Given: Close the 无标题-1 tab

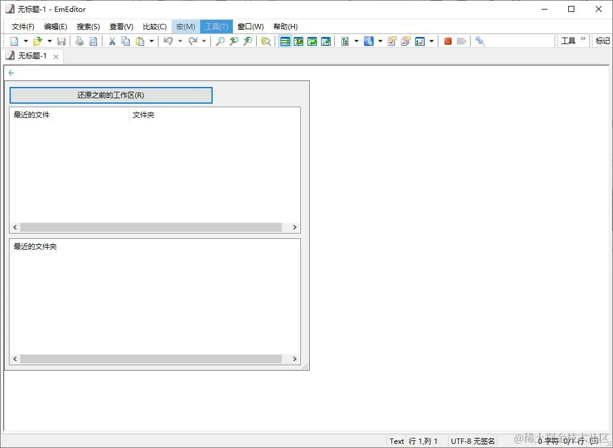Looking at the screenshot, I should 56,57.
